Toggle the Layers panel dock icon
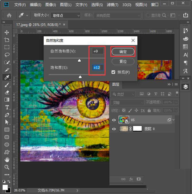The image size is (192, 194). tap(186, 87)
